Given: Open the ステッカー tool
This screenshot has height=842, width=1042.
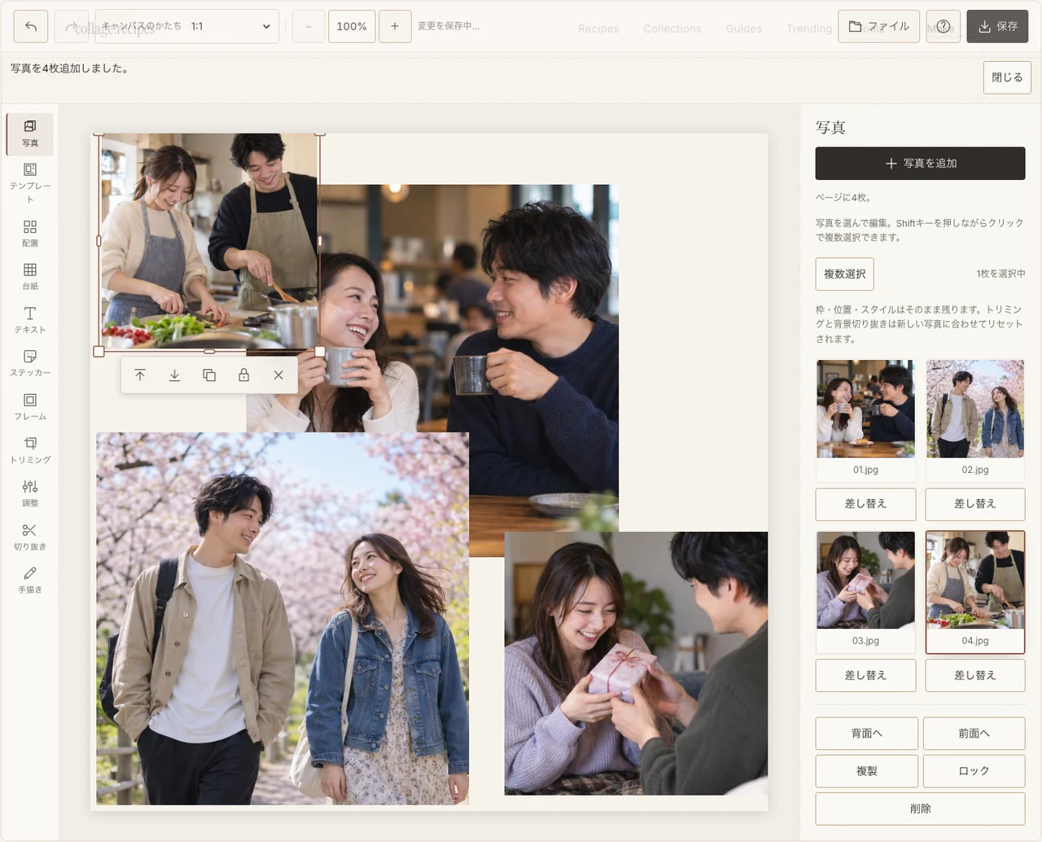Looking at the screenshot, I should coord(30,362).
